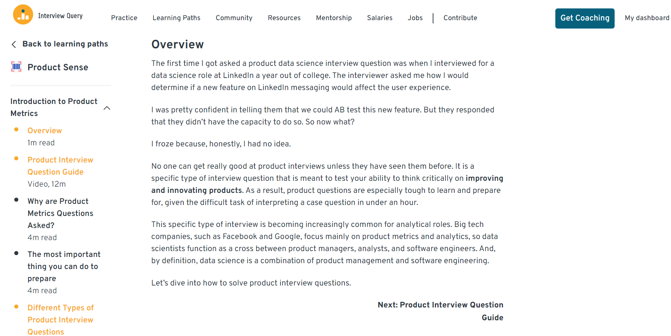Screen dimensions: 671x336
Task: Open the Resources menu
Action: pyautogui.click(x=284, y=18)
